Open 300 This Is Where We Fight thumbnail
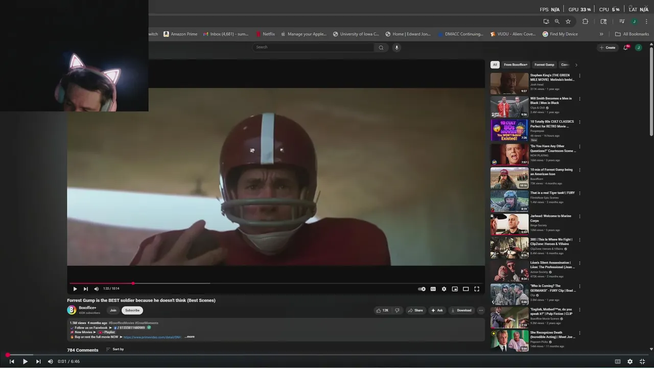 pos(509,247)
